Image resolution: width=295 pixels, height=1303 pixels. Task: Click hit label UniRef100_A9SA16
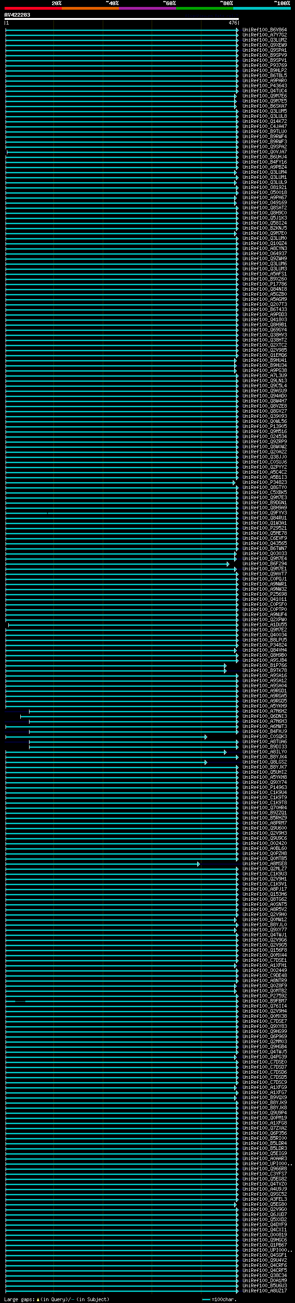pyautogui.click(x=265, y=676)
